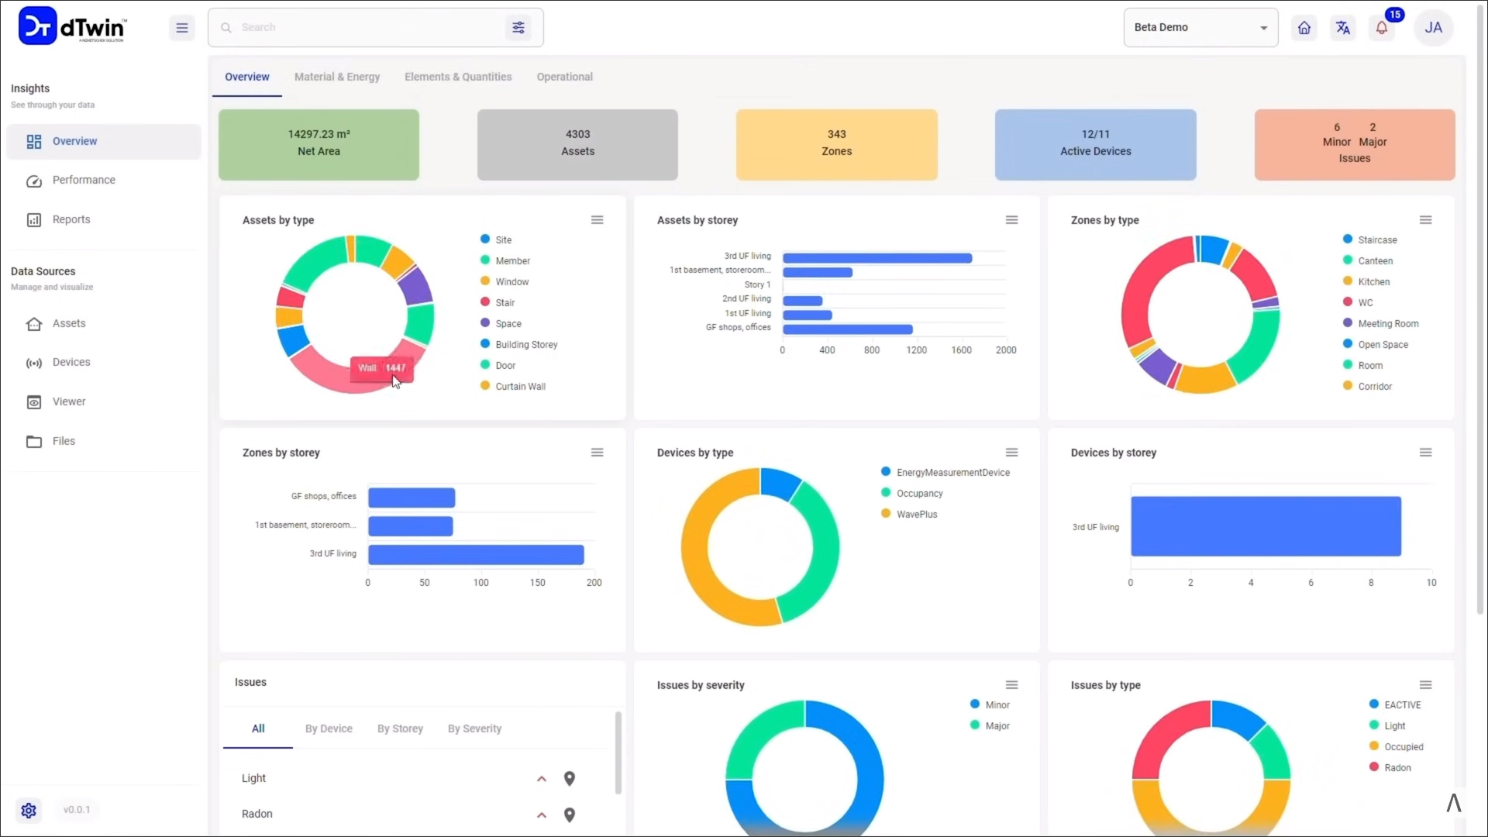Viewport: 1488px width, 837px height.
Task: Switch to Elements & Quantities tab
Action: pyautogui.click(x=458, y=77)
